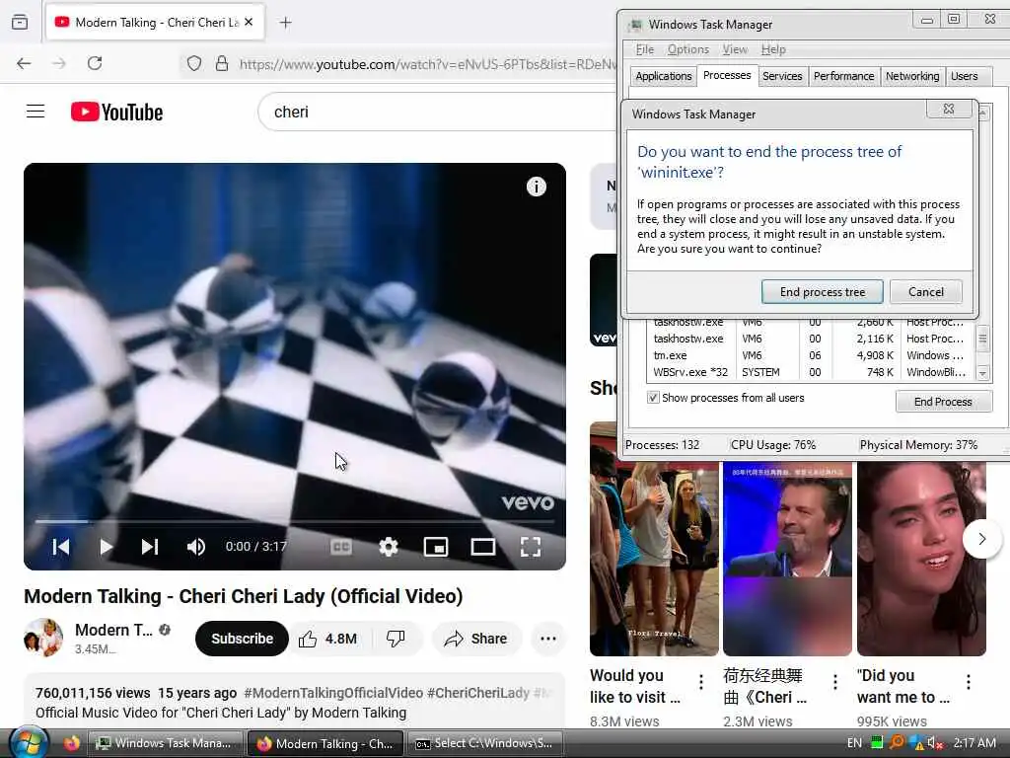Open the #ModernTalkingOfficialVideo hashtag link
Screen dimensions: 1010x758
coord(333,693)
